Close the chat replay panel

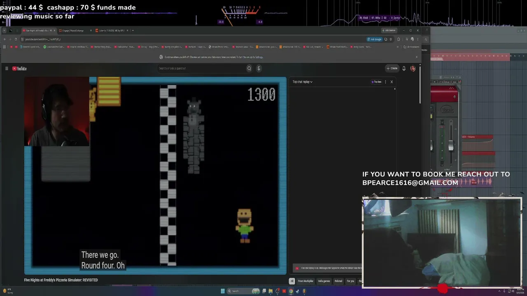(x=392, y=82)
